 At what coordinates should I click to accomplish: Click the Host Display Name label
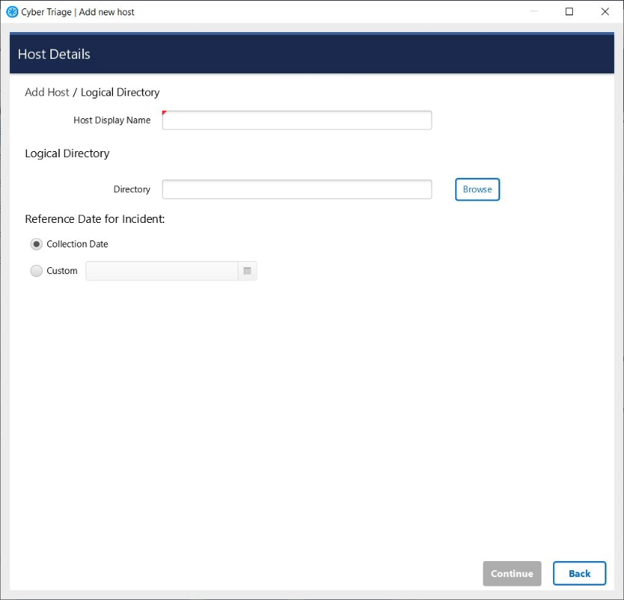pyautogui.click(x=112, y=121)
